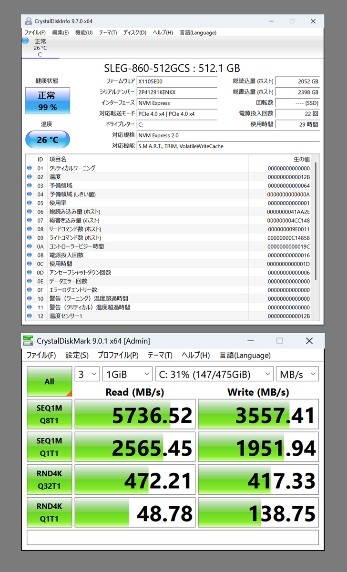347x572 pixels.
Task: Run the RND4K Q32T1 test button
Action: (x=50, y=480)
